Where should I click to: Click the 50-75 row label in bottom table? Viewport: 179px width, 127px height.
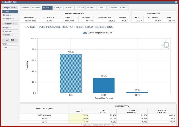click(x=44, y=122)
